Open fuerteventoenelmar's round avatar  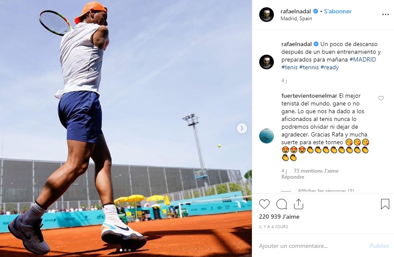267,136
